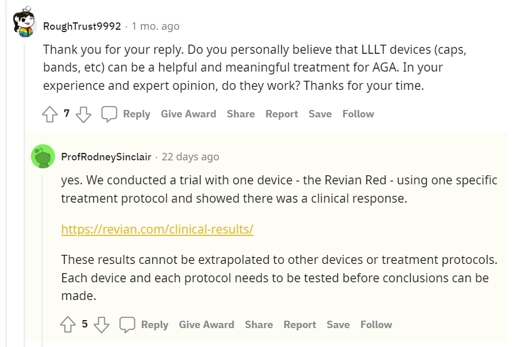Upvote RoughTrust9992's comment

point(50,114)
